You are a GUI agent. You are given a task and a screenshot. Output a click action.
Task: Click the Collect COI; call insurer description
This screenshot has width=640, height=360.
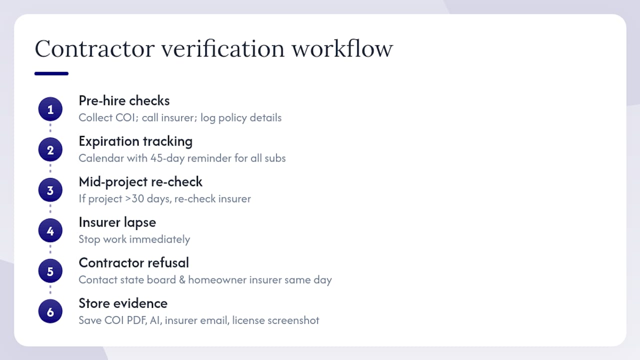coord(180,118)
